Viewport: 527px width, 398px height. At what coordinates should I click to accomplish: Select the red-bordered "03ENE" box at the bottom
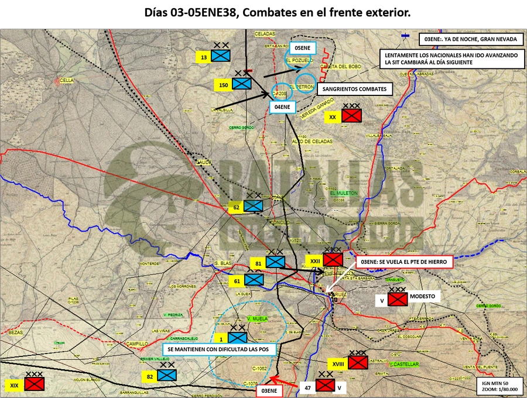point(269,391)
